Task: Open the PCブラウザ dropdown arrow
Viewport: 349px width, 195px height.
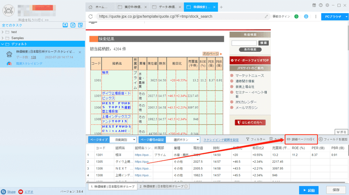Action: click(x=346, y=17)
